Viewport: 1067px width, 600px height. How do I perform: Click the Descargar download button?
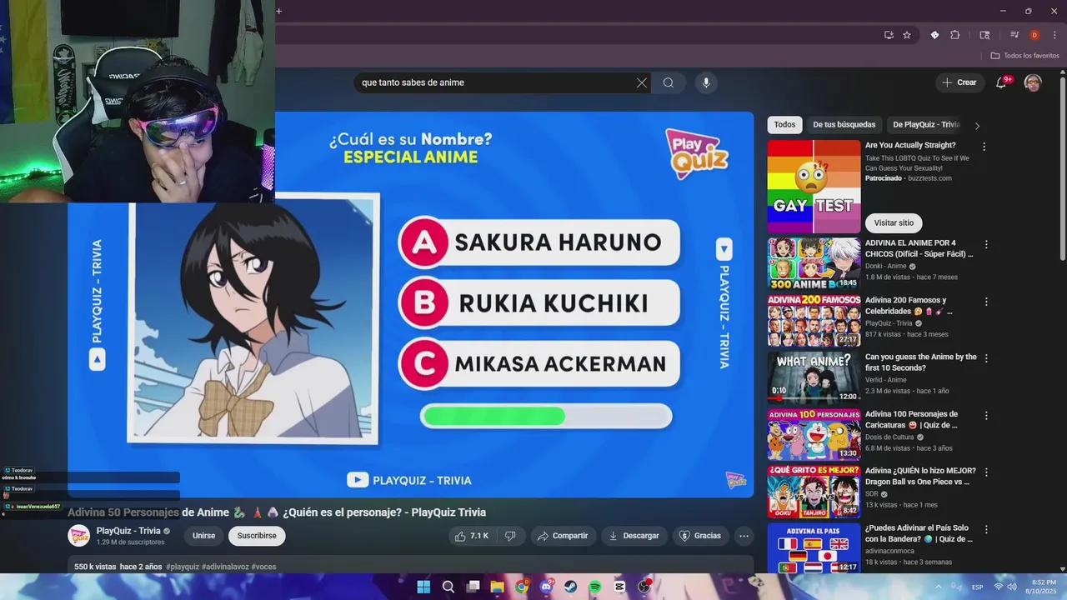point(634,536)
